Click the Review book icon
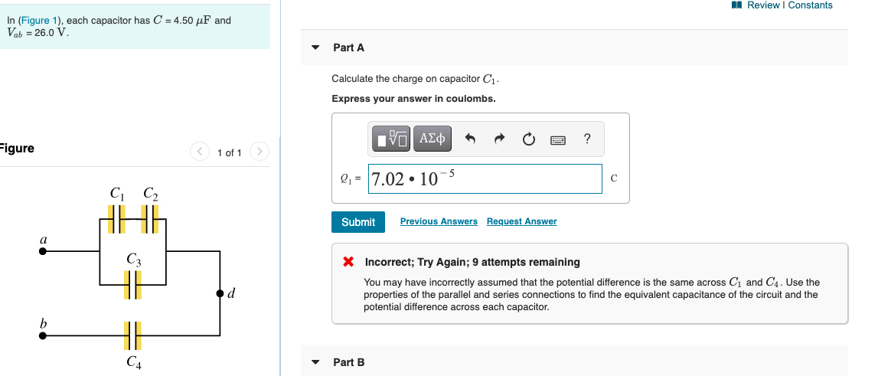This screenshot has height=376, width=878. pos(737,5)
